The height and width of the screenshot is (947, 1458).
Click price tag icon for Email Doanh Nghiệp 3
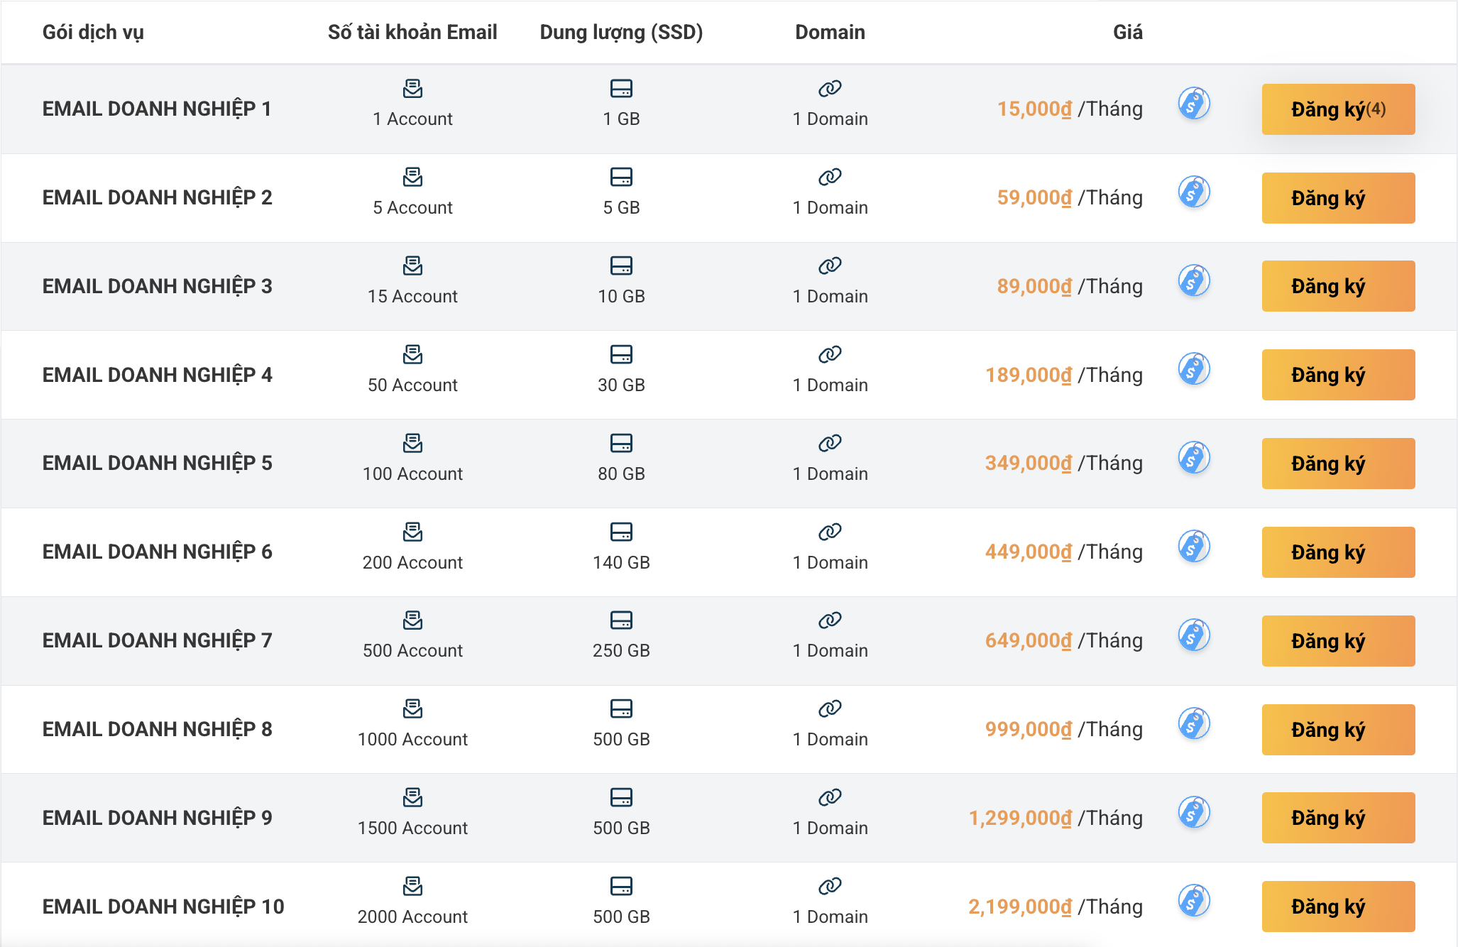(x=1194, y=281)
